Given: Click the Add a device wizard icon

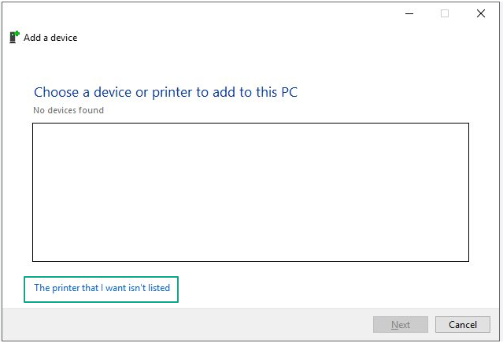Looking at the screenshot, I should pos(14,37).
